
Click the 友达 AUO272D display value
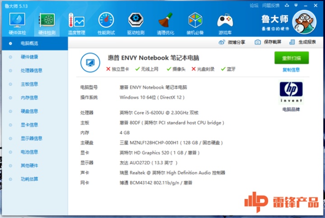click(149, 162)
